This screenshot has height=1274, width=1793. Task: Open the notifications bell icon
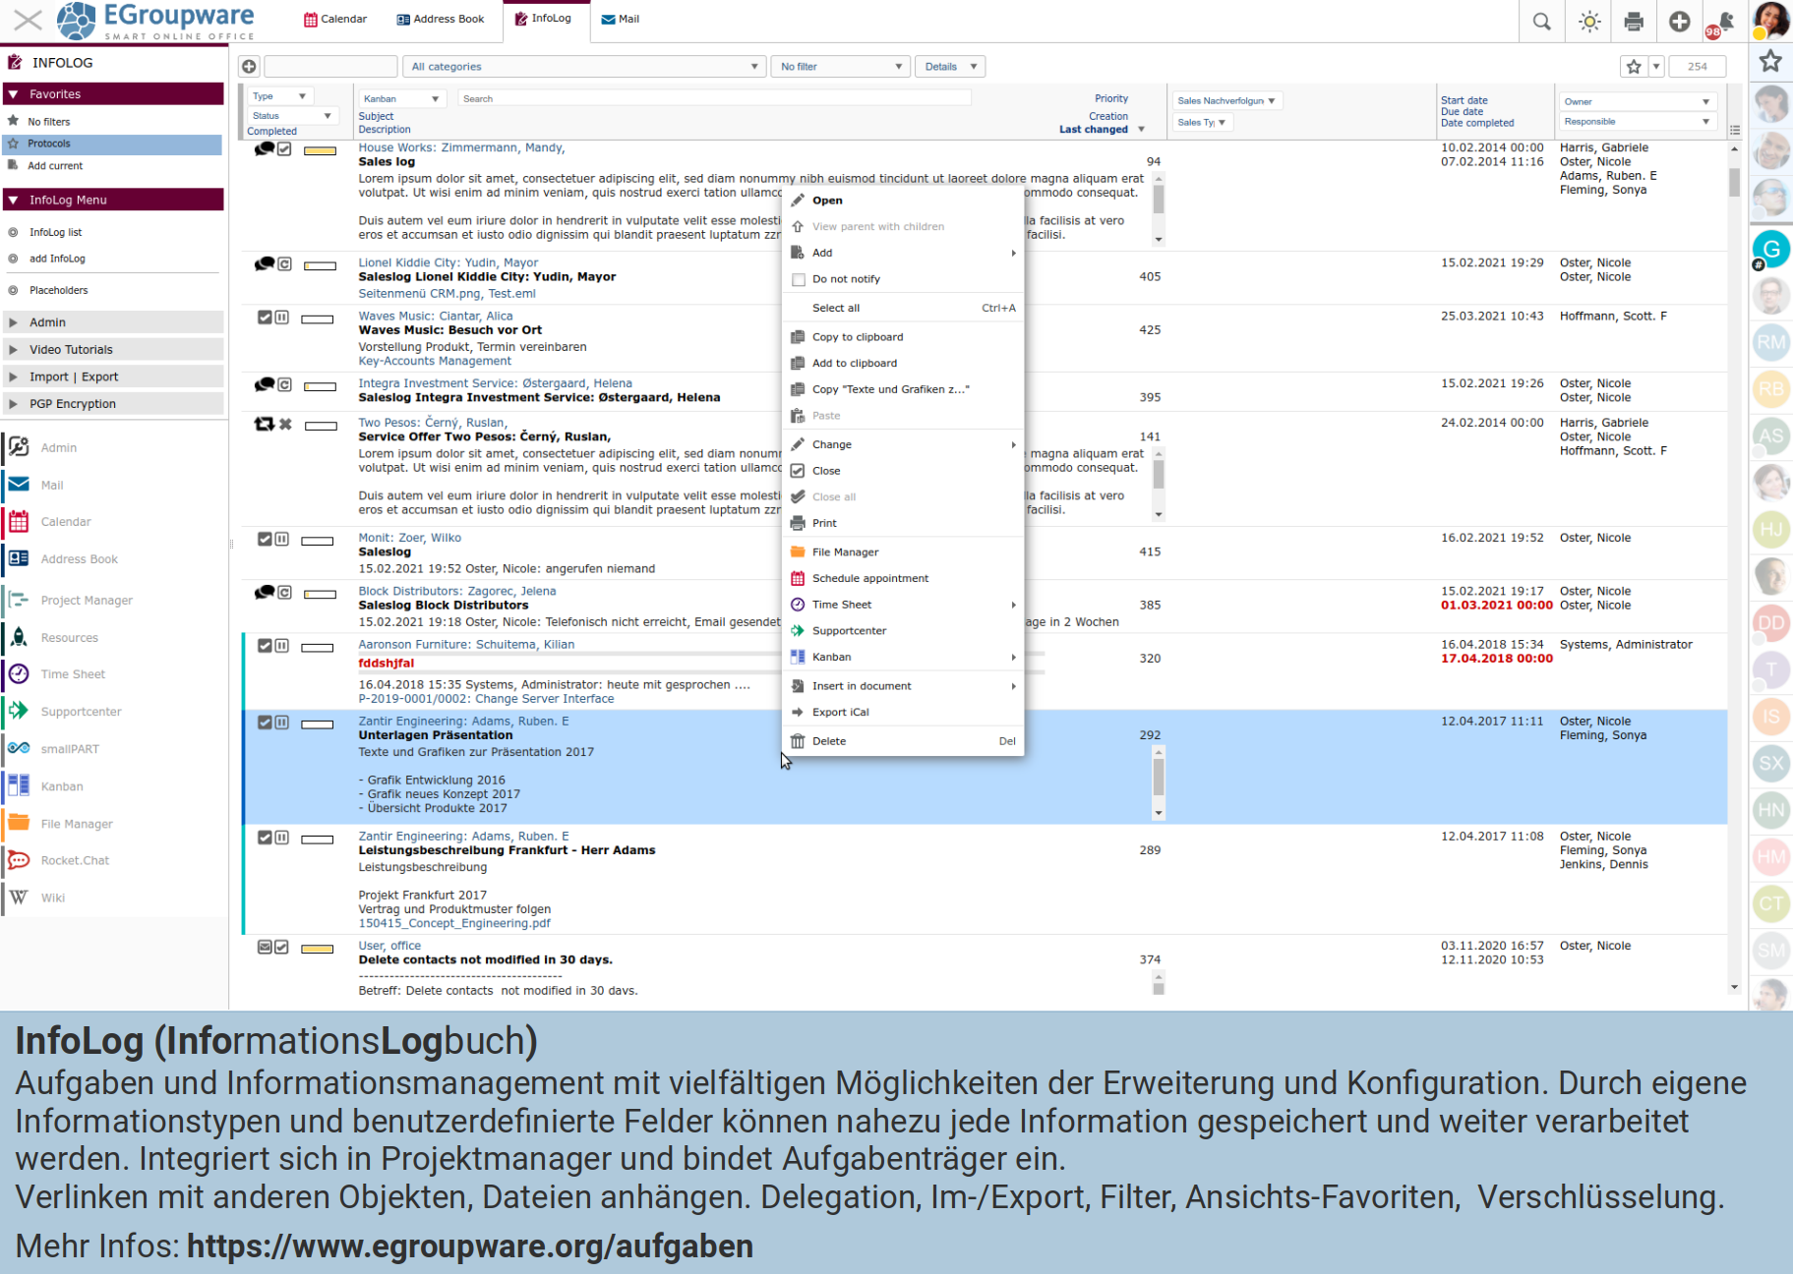[1723, 22]
